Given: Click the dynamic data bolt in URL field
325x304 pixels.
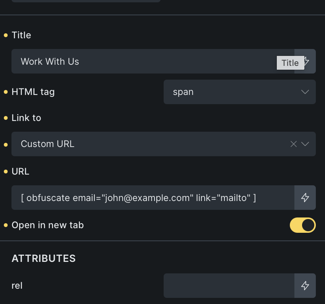Looking at the screenshot, I should coord(305,198).
